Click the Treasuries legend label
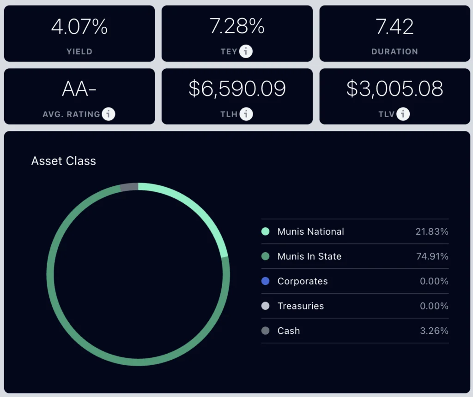This screenshot has width=473, height=397. (301, 306)
